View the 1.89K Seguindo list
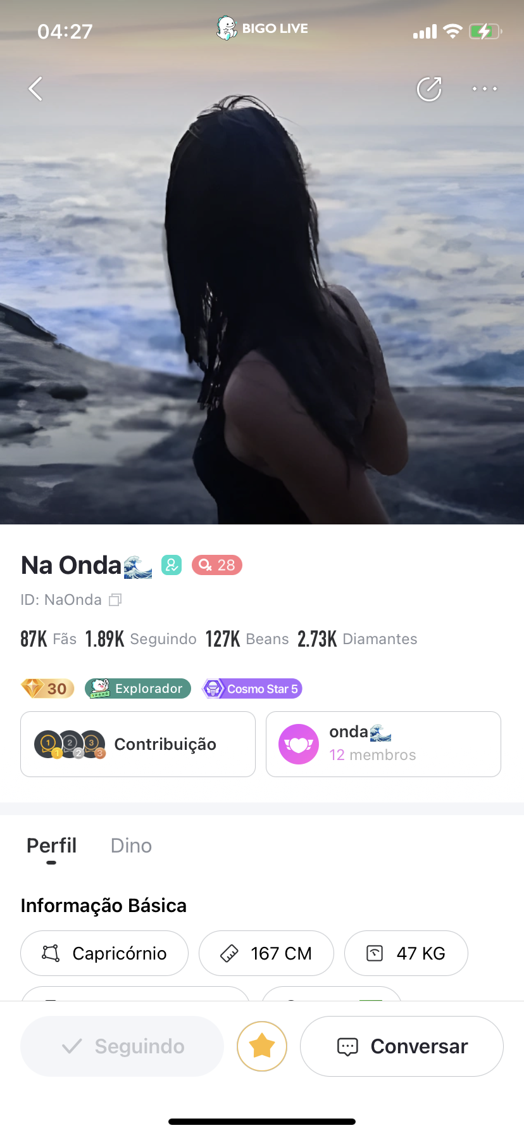This screenshot has width=524, height=1135. [x=141, y=639]
